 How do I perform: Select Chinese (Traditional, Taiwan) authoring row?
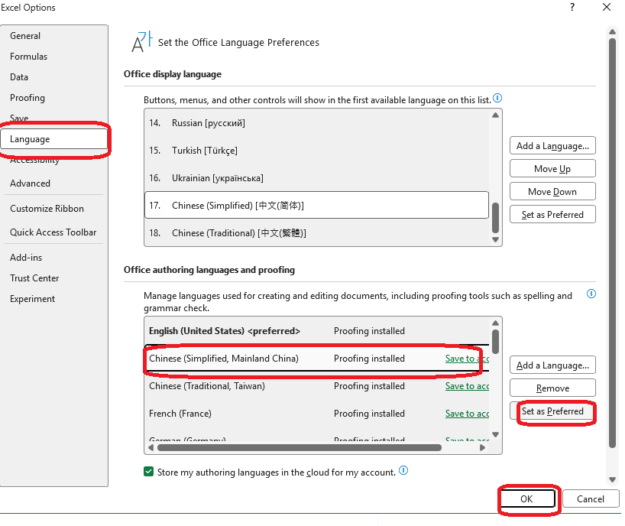coord(316,386)
